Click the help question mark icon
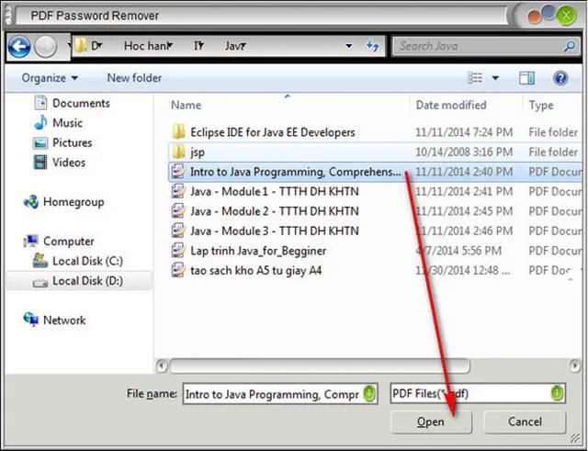 560,78
